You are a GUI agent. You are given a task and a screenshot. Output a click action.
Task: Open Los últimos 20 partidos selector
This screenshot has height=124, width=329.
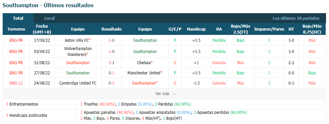[x=296, y=18]
